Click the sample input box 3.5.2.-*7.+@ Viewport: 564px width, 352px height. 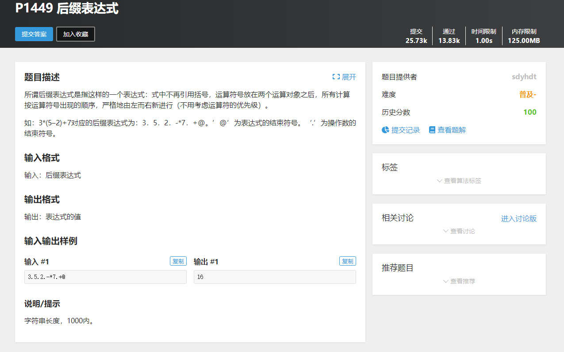[x=105, y=277]
